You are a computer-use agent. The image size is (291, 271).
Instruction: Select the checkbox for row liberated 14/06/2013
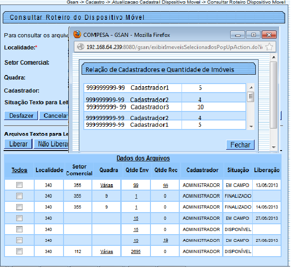pyautogui.click(x=19, y=207)
